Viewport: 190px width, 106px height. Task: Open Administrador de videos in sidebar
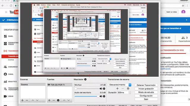pos(11,43)
